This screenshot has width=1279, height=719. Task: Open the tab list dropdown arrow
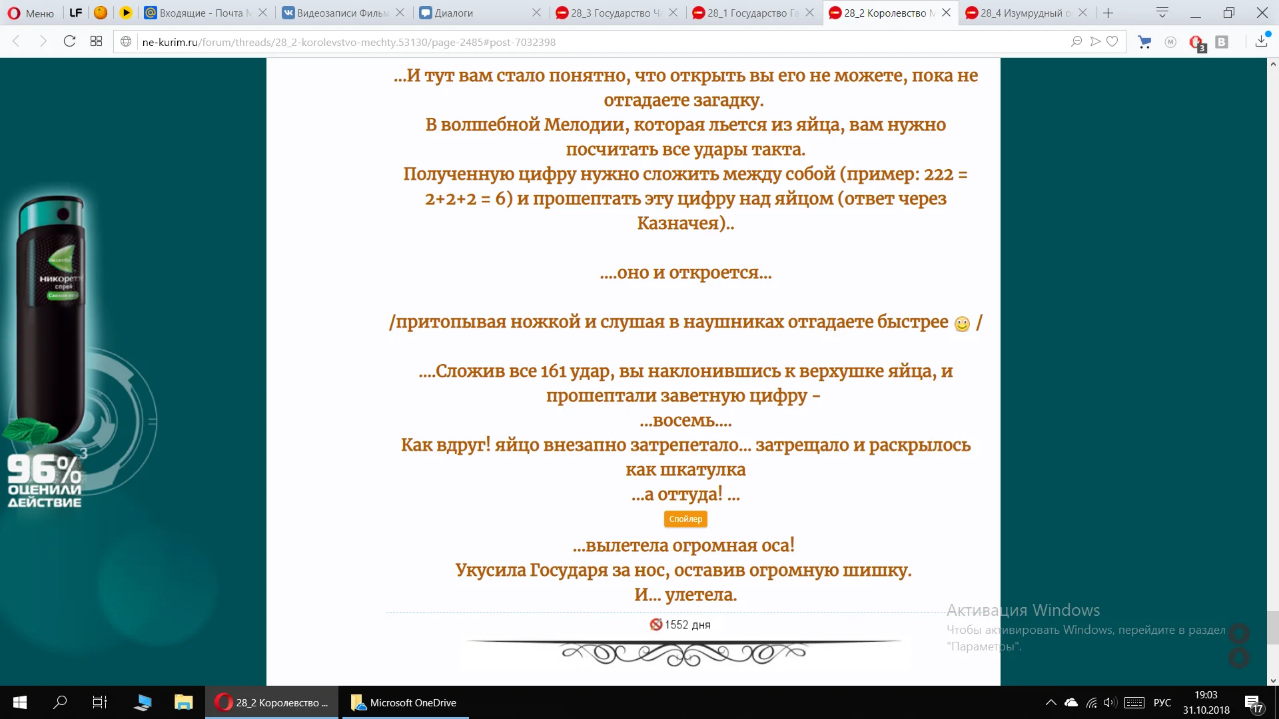pos(1162,13)
